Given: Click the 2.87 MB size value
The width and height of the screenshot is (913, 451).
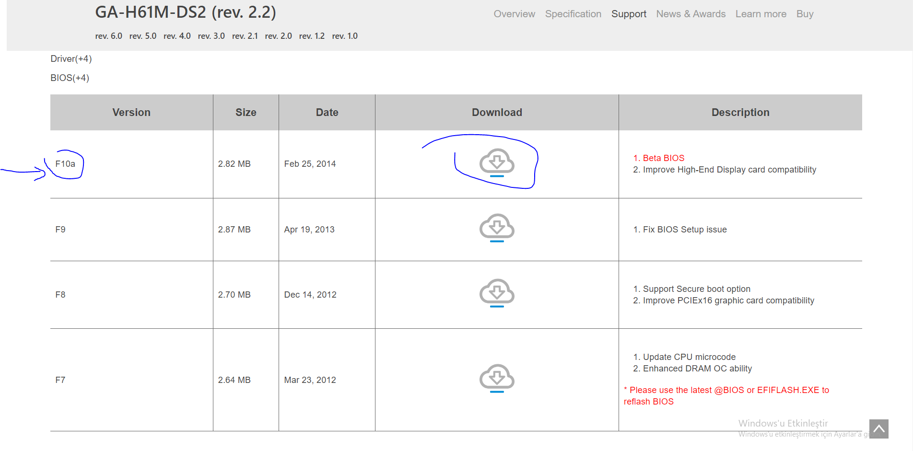Looking at the screenshot, I should [234, 230].
